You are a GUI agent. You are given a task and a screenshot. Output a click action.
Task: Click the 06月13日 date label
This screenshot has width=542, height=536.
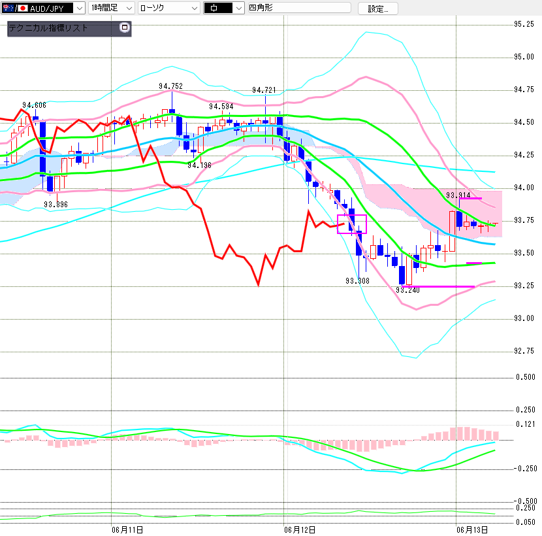(x=472, y=529)
